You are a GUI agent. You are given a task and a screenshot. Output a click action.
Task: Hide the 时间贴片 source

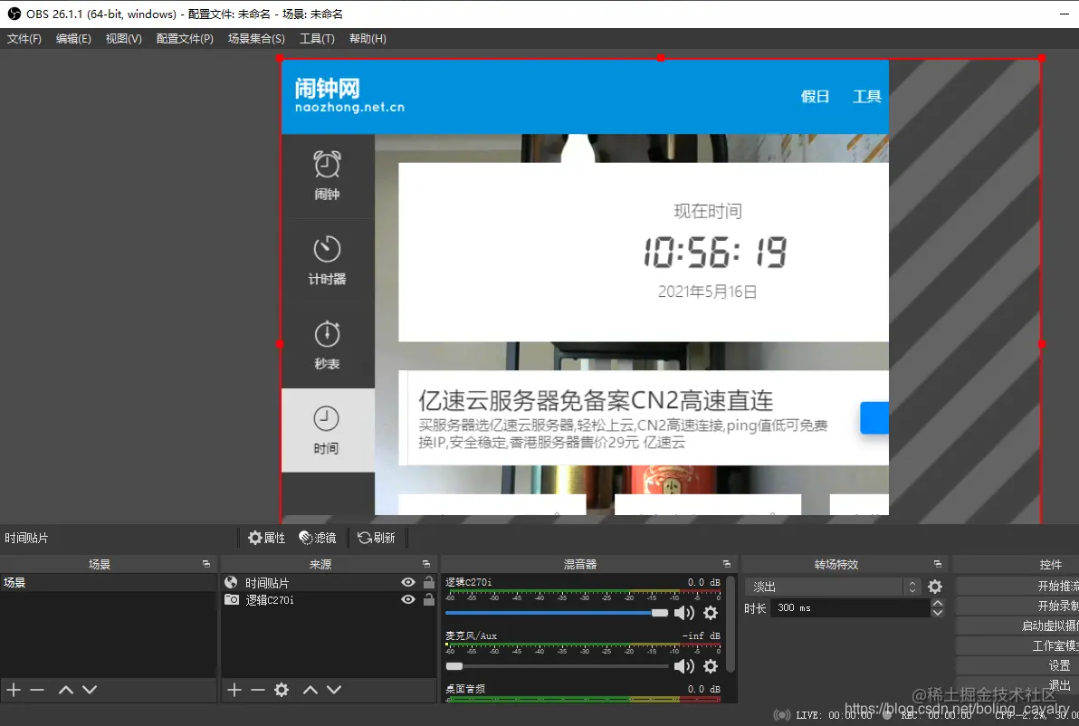pos(408,582)
